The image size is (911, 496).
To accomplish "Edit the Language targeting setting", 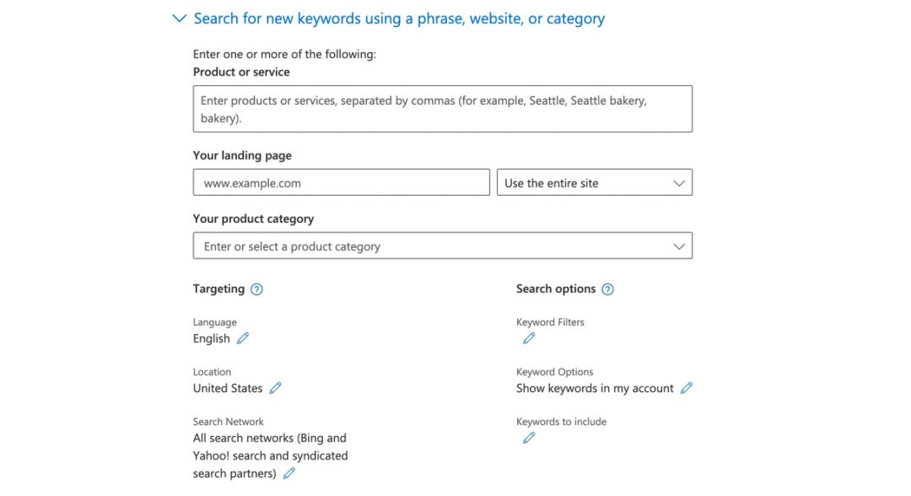I will pos(243,338).
